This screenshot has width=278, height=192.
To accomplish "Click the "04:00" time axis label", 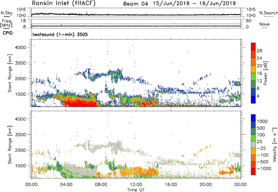I will pos(66,184).
